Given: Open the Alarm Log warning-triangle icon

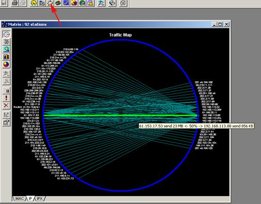Looking at the screenshot, I should point(90,3).
